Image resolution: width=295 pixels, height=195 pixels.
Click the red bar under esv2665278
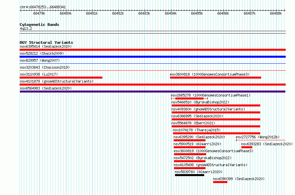(189, 98)
